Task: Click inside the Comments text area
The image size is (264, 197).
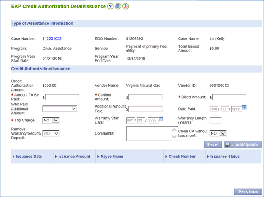Action: 149,133
